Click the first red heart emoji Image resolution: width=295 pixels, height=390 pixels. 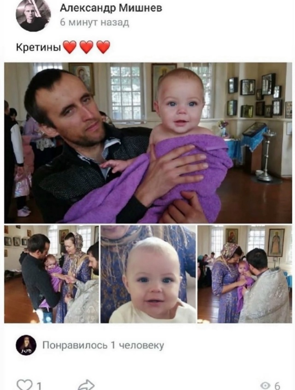click(x=70, y=47)
